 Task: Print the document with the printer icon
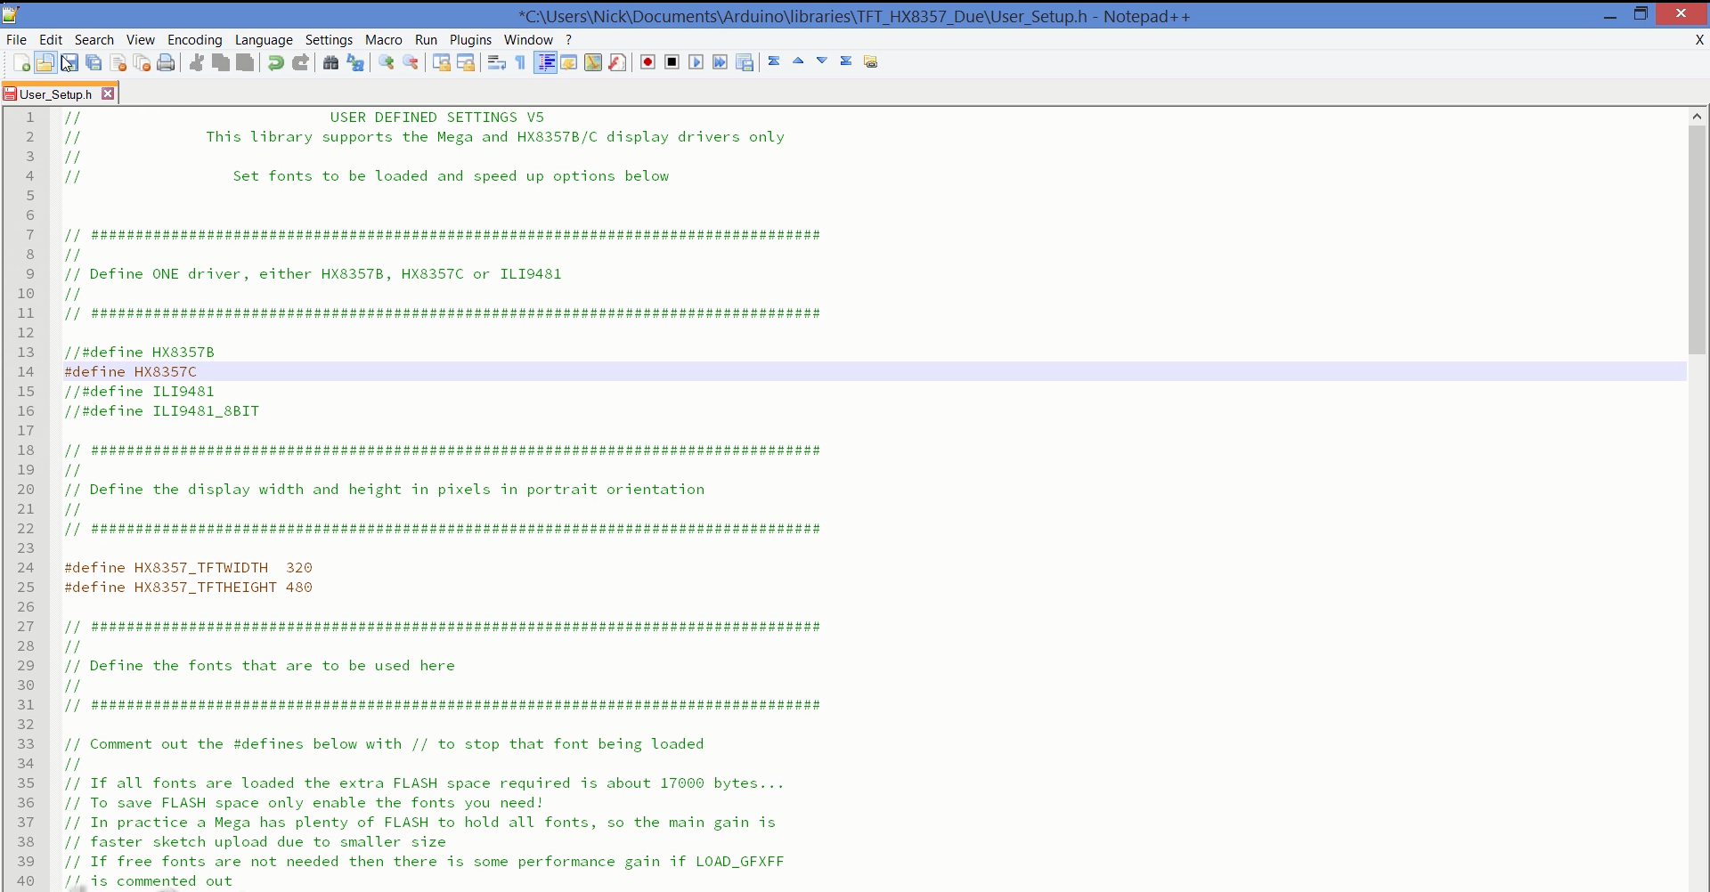(x=166, y=62)
